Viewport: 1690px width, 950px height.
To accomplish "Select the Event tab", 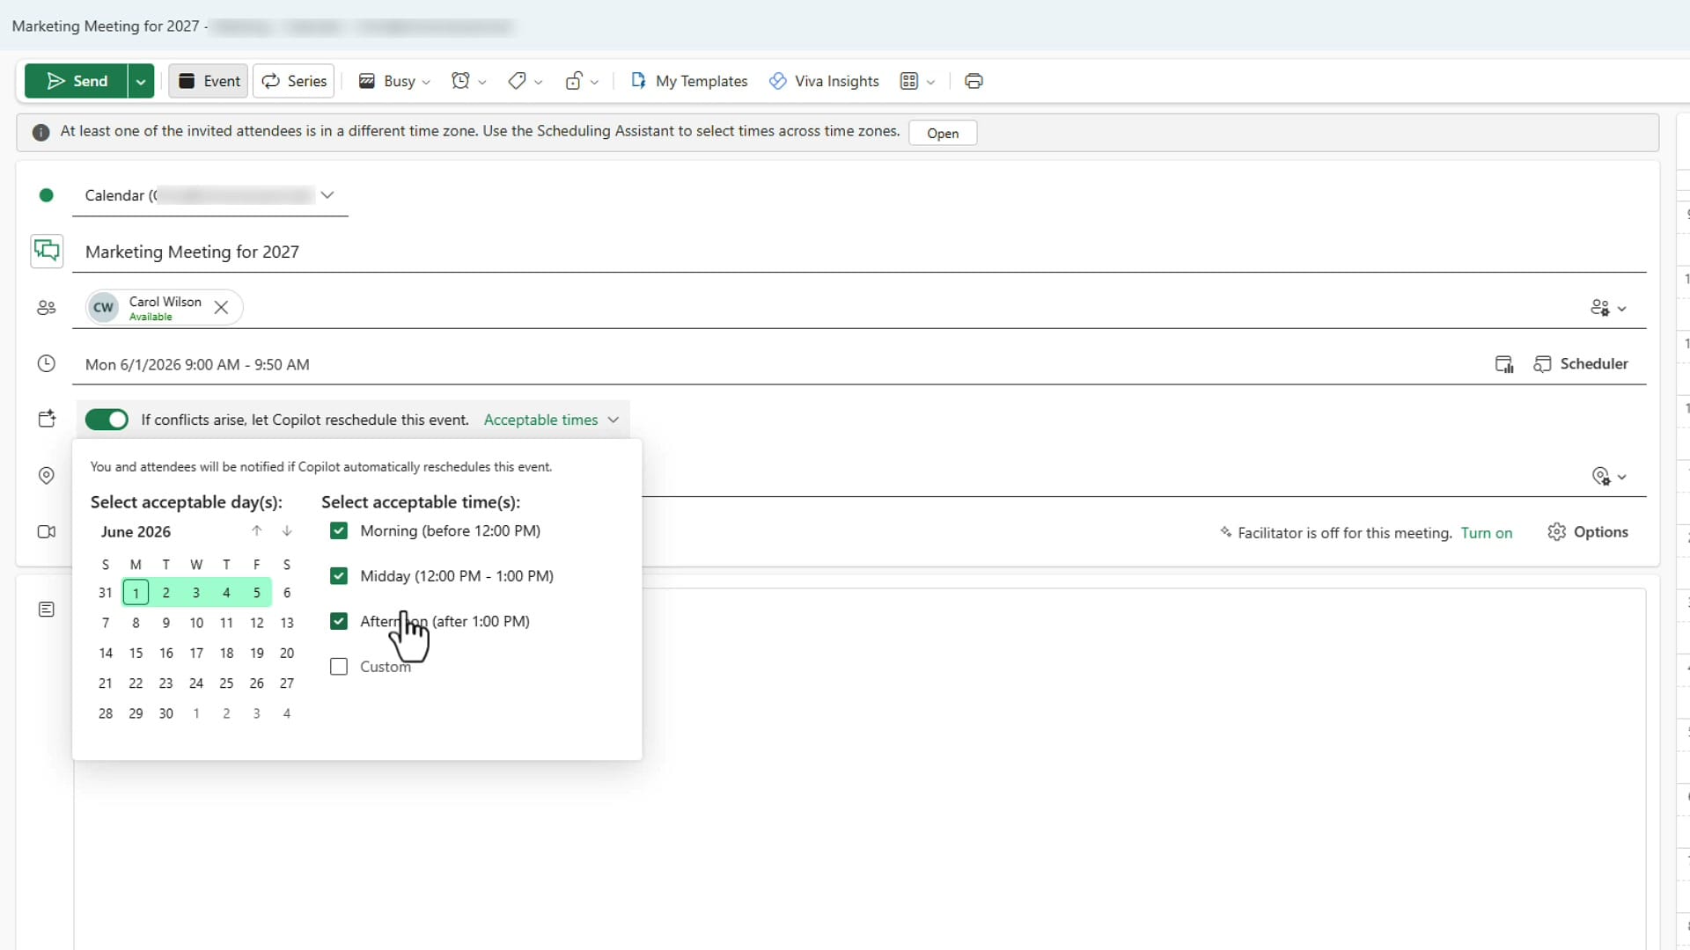I will tap(209, 81).
